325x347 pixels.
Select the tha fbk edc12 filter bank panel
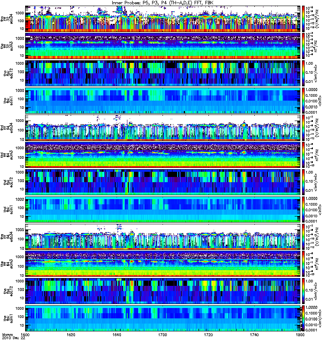(163, 73)
